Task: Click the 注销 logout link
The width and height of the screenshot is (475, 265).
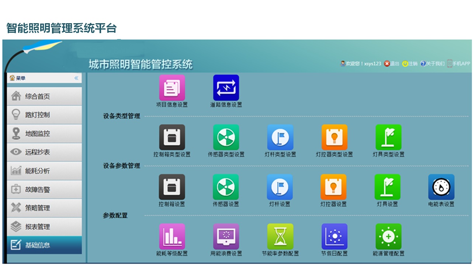Action: pyautogui.click(x=410, y=64)
